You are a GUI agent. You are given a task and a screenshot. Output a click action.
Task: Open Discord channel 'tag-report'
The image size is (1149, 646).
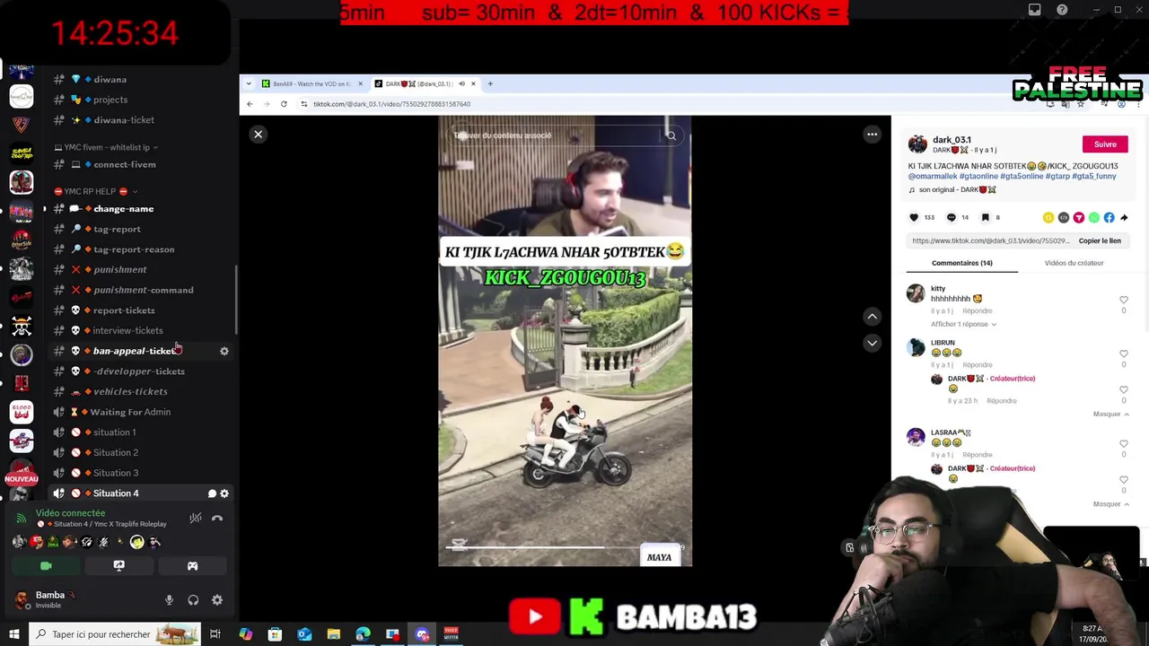pos(118,229)
